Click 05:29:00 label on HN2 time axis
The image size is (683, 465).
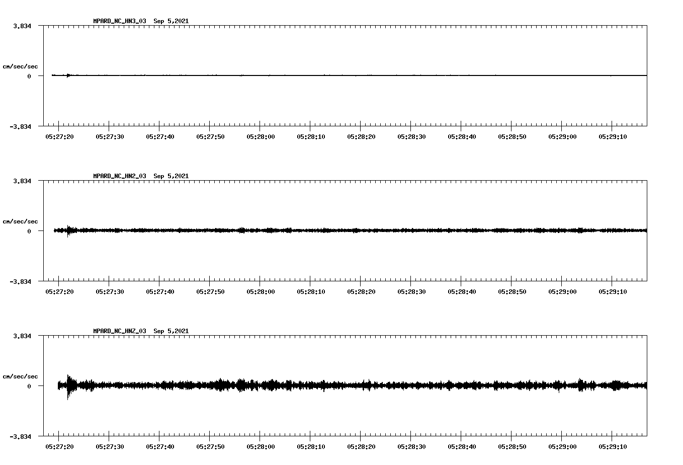[562, 291]
